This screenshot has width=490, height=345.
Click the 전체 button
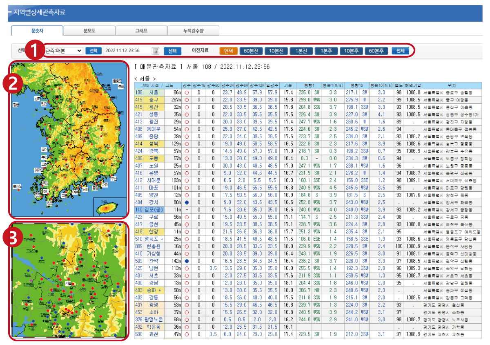(400, 51)
